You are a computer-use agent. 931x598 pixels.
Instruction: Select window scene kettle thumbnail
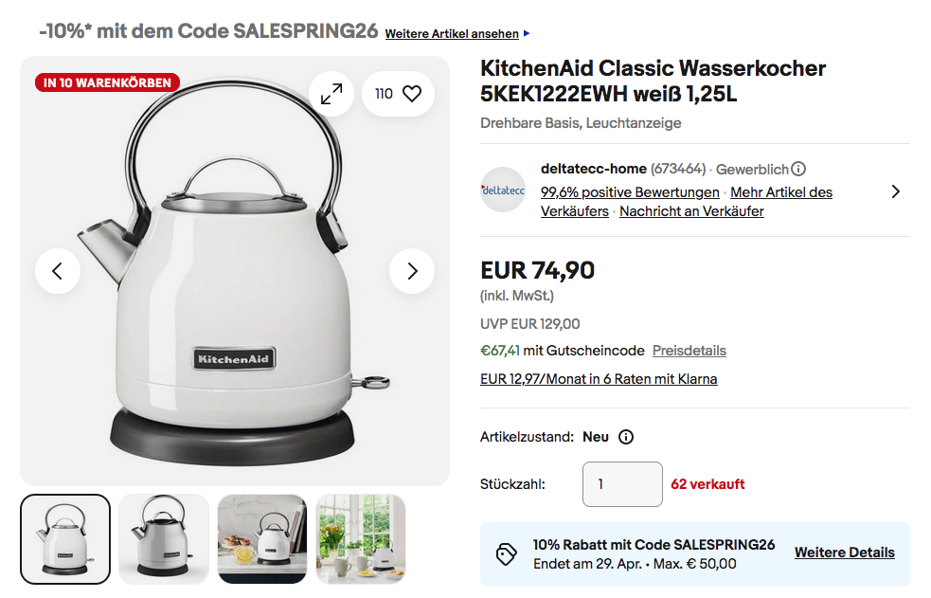pos(361,539)
